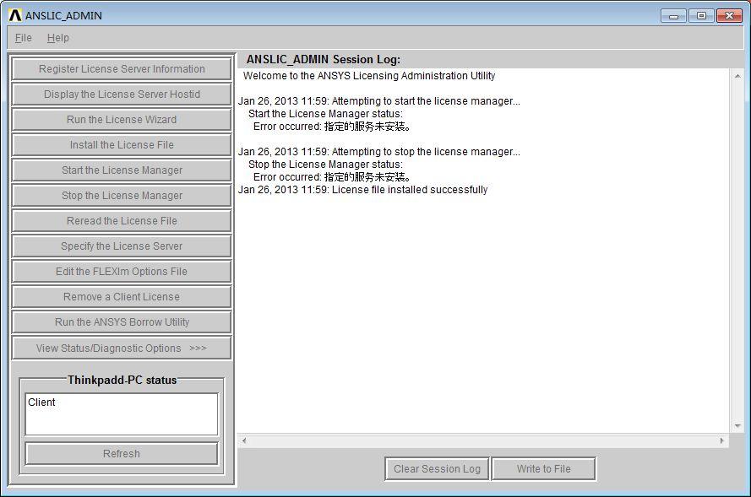Launch Run the ANSYS Borrow Utility
This screenshot has height=497, width=751.
pos(122,322)
